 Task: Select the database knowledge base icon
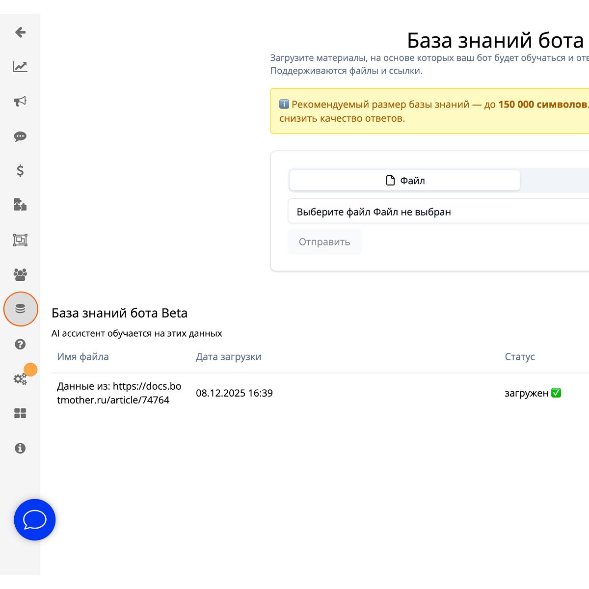[x=20, y=309]
